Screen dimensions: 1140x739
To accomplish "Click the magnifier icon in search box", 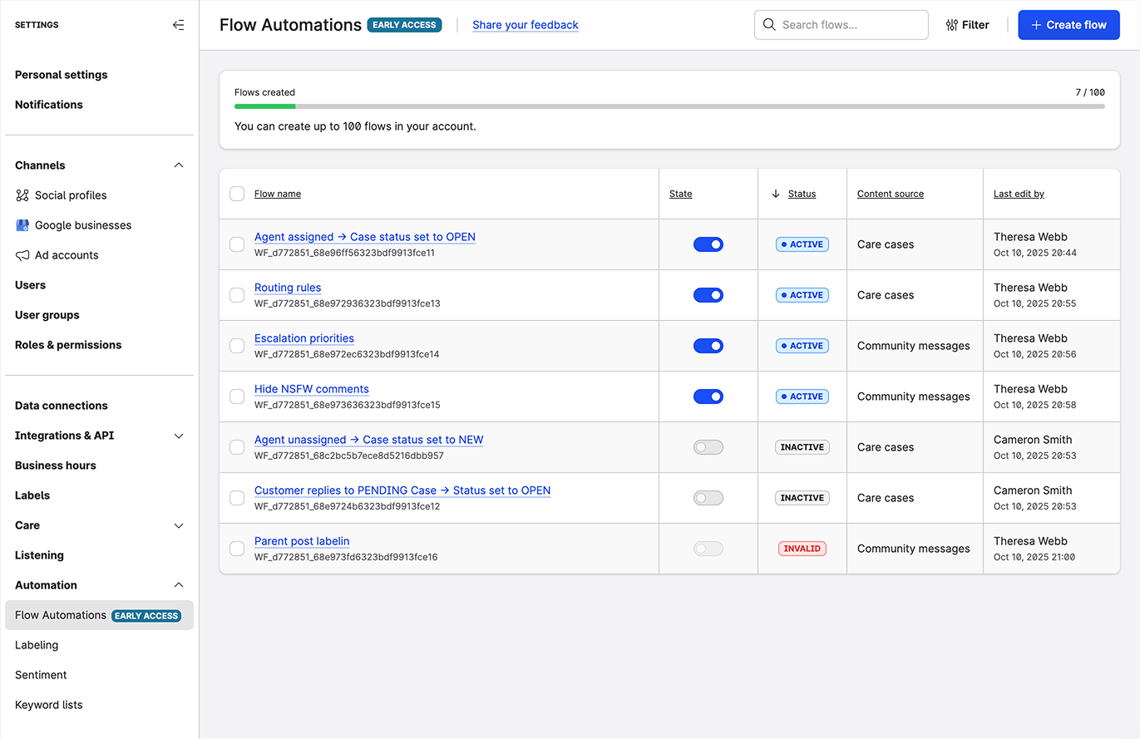I will pyautogui.click(x=769, y=25).
